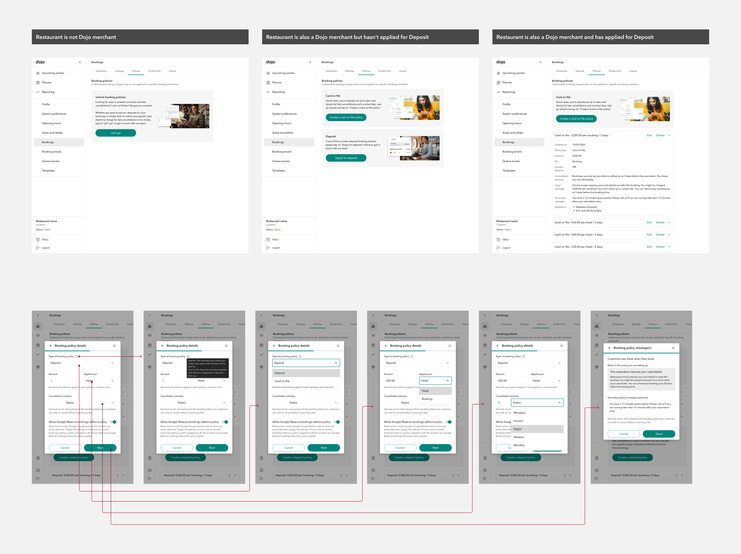The height and width of the screenshot is (554, 741).
Task: Expand the Card on file £60.00 per head policy
Action: (669, 223)
